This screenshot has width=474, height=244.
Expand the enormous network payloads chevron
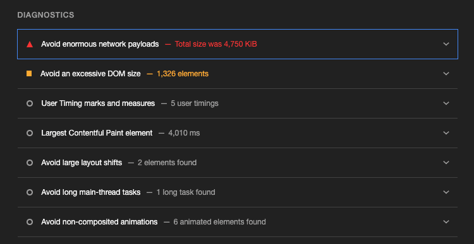(x=446, y=44)
